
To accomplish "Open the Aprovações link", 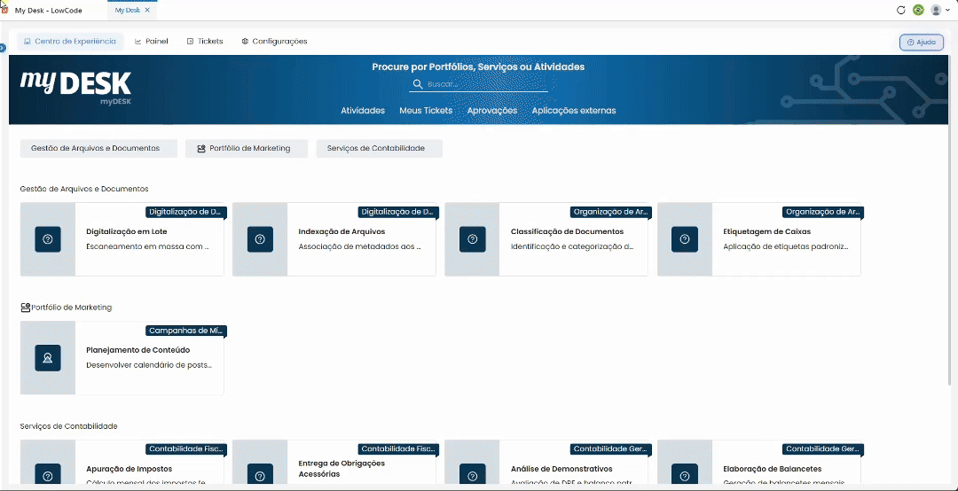I will point(491,111).
